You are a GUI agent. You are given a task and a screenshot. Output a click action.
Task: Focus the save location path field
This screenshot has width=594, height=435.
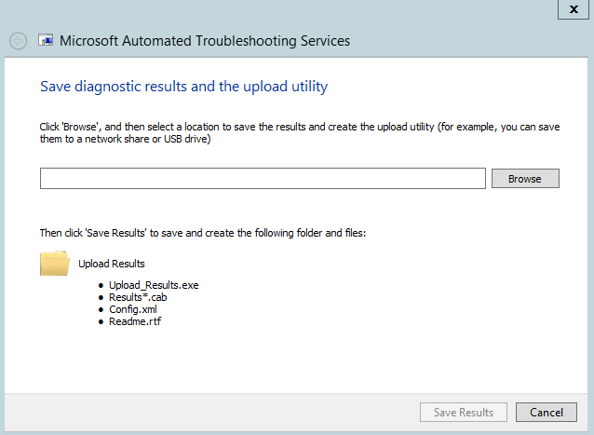[x=263, y=179]
